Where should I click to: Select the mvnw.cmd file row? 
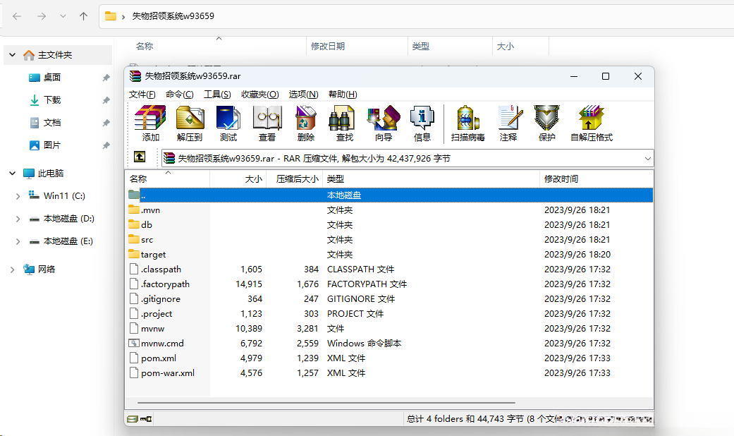point(389,344)
